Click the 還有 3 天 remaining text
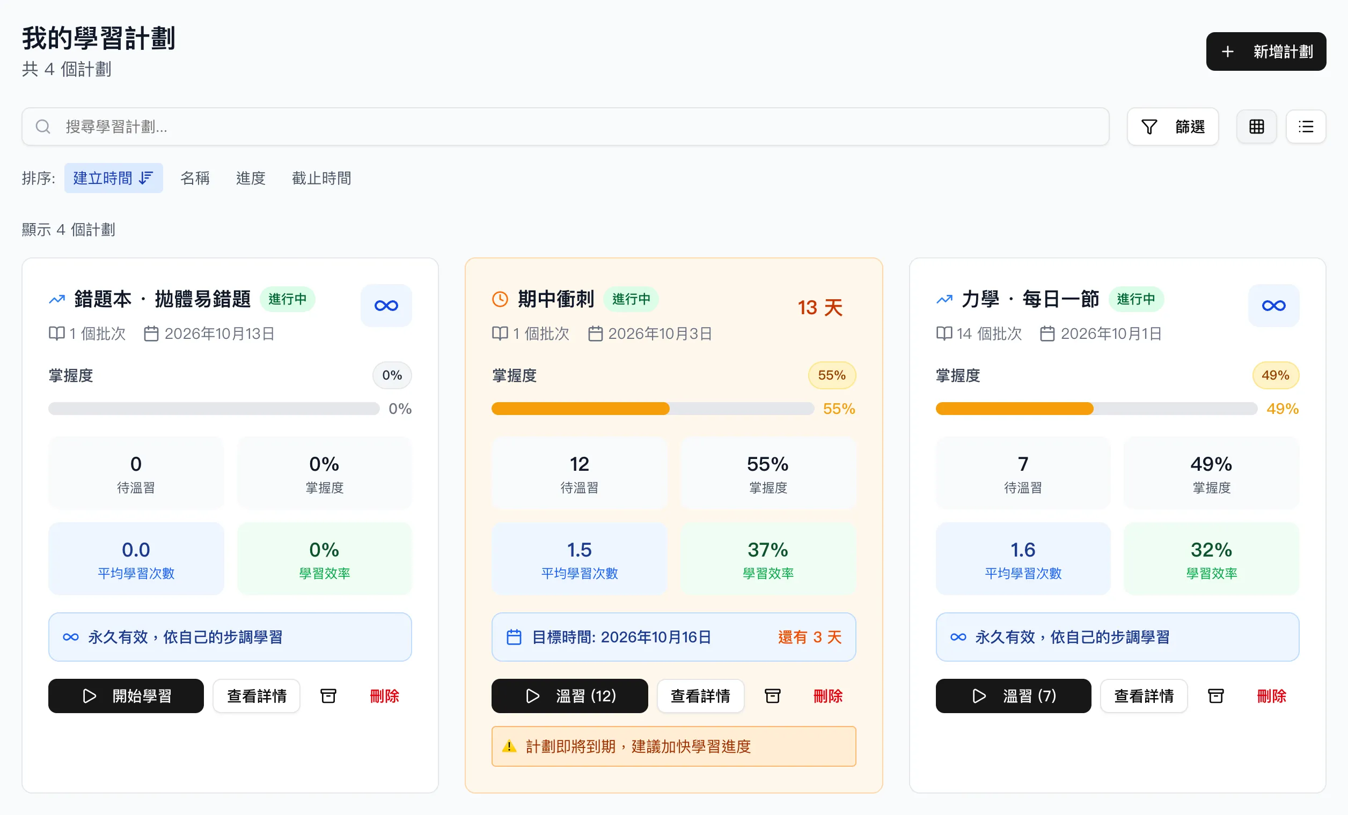Screen dimensions: 1348x815 (810, 637)
